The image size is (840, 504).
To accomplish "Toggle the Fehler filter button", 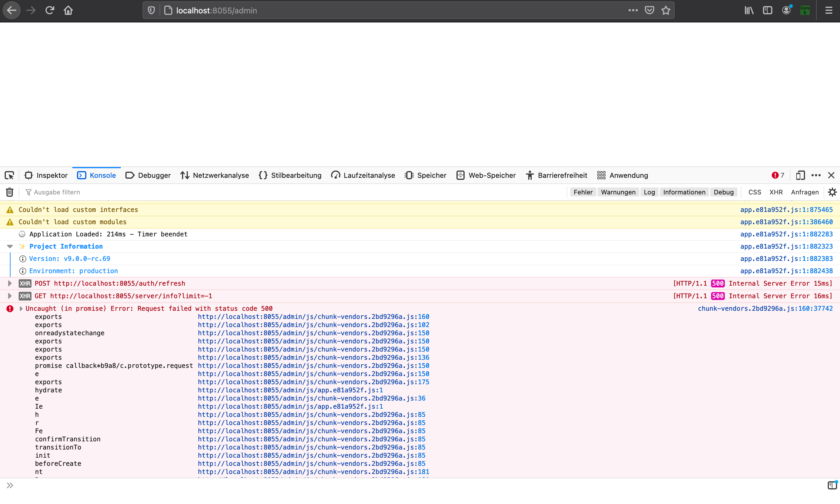I will [583, 192].
